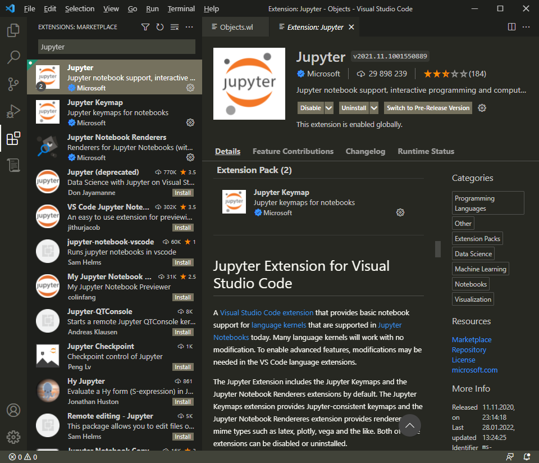Follow the language kernels link
Image resolution: width=539 pixels, height=463 pixels.
[279, 325]
